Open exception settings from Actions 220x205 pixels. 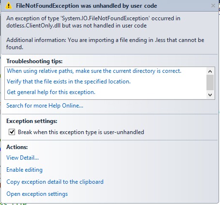[x=37, y=194]
